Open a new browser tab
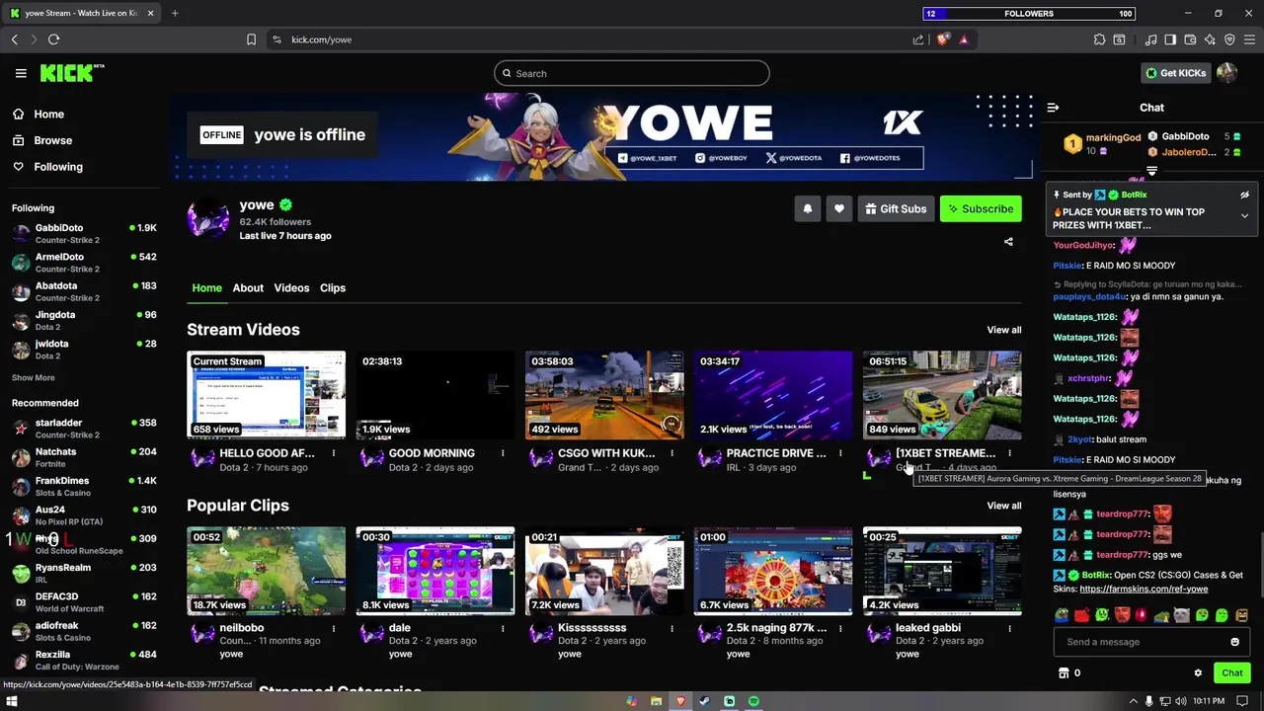1264x711 pixels. (175, 13)
